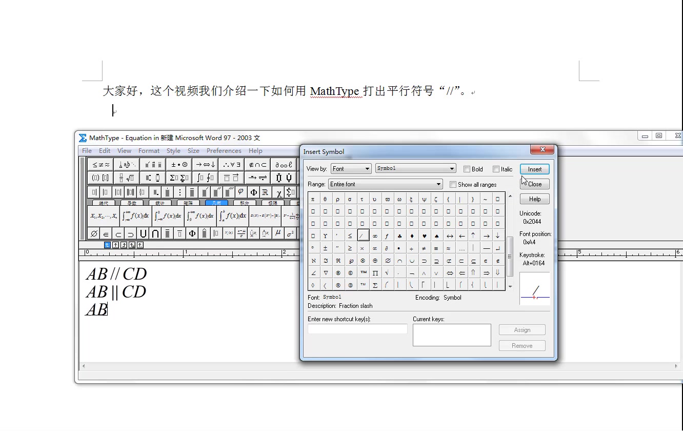Open the fraction and radical templates palette
Screen dimensions: 683x431
(127, 178)
